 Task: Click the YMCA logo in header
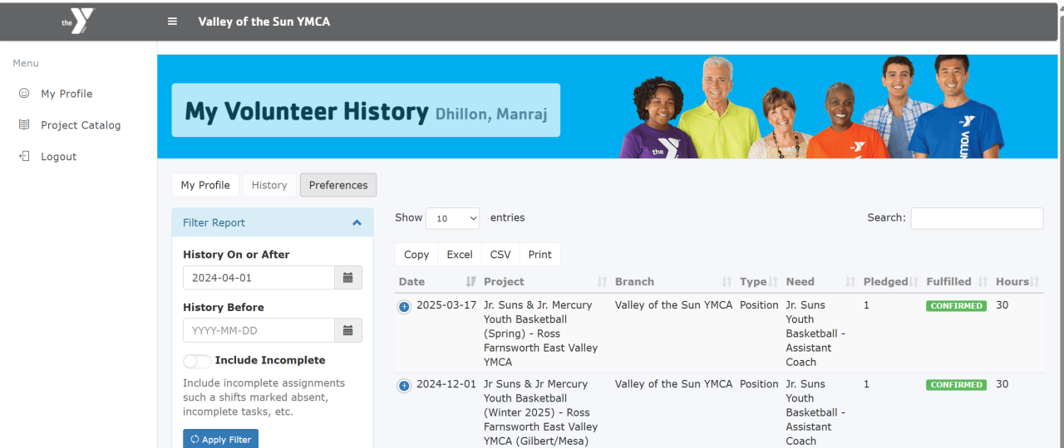tap(78, 21)
